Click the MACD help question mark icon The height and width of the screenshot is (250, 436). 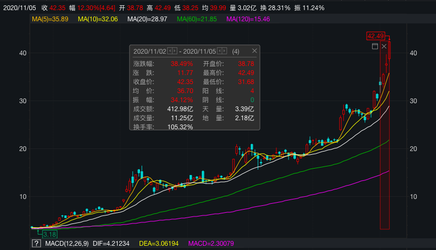[36, 244]
